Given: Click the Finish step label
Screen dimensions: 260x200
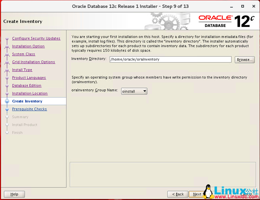Looking at the screenshot, I should click(x=17, y=133).
